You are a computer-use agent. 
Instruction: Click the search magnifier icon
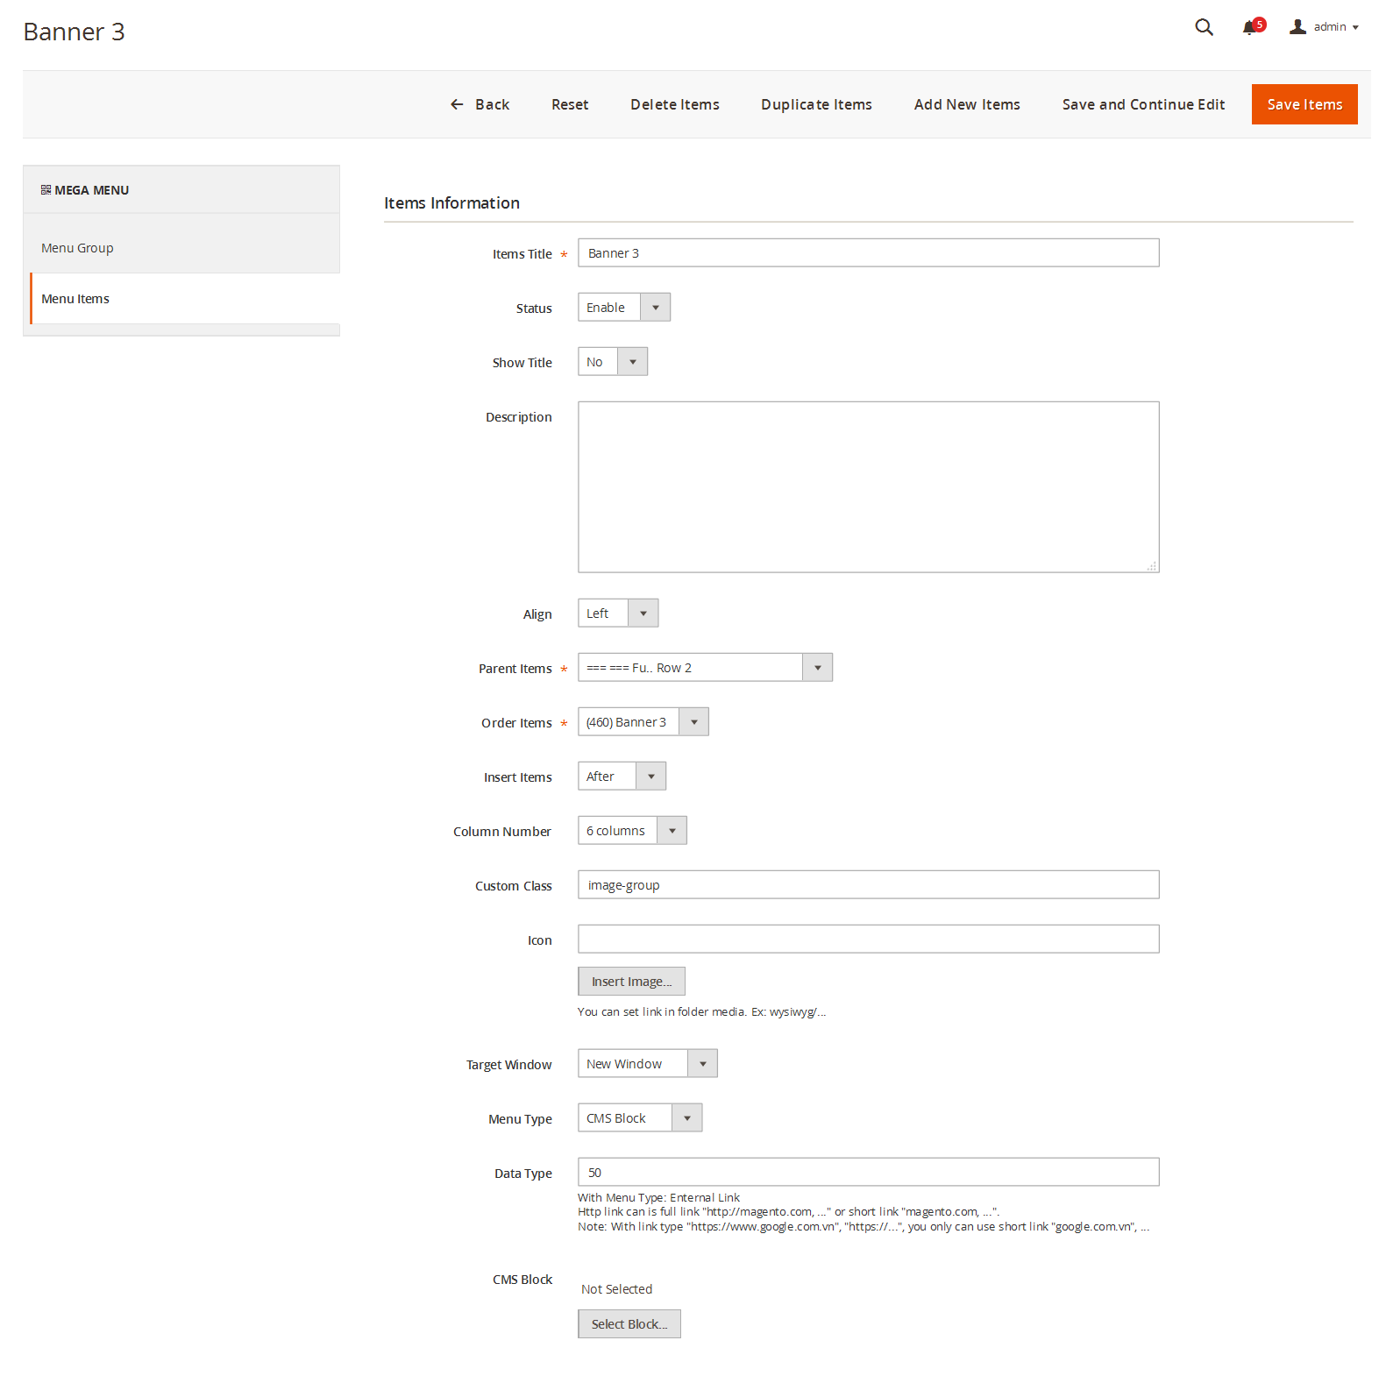[x=1204, y=27]
